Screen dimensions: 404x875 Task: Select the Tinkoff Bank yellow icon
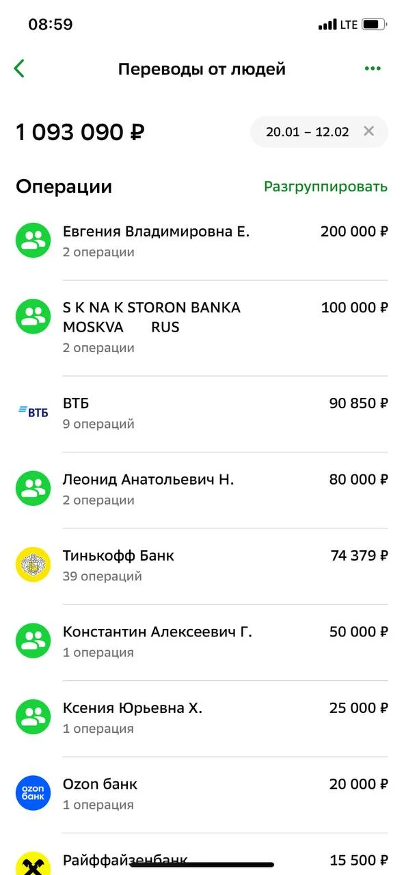coord(33,564)
